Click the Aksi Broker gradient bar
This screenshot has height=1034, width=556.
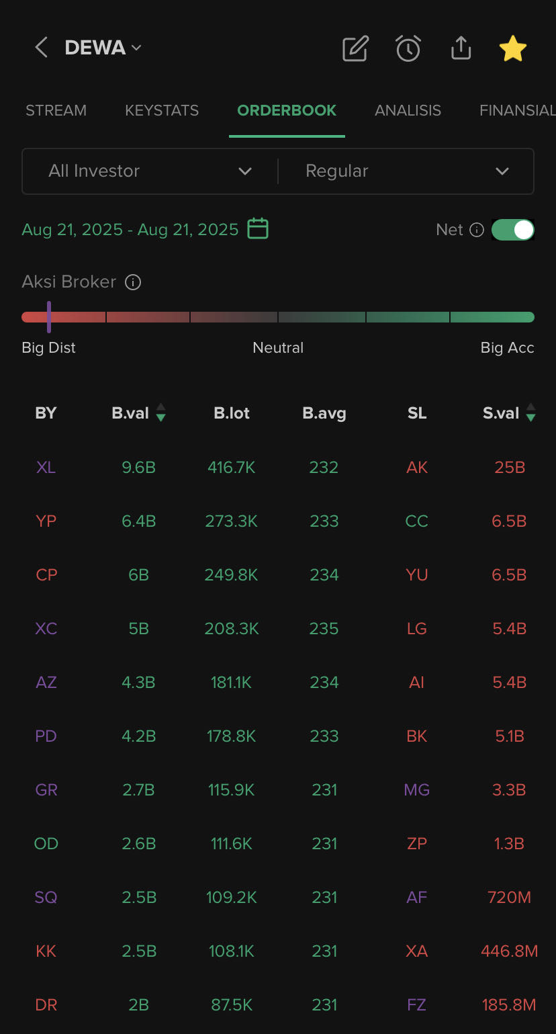(278, 317)
